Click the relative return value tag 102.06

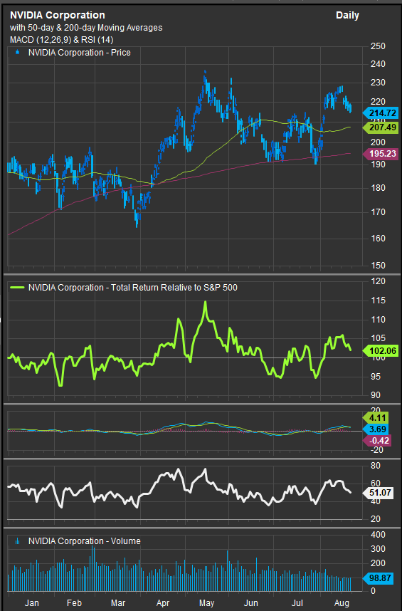381,350
